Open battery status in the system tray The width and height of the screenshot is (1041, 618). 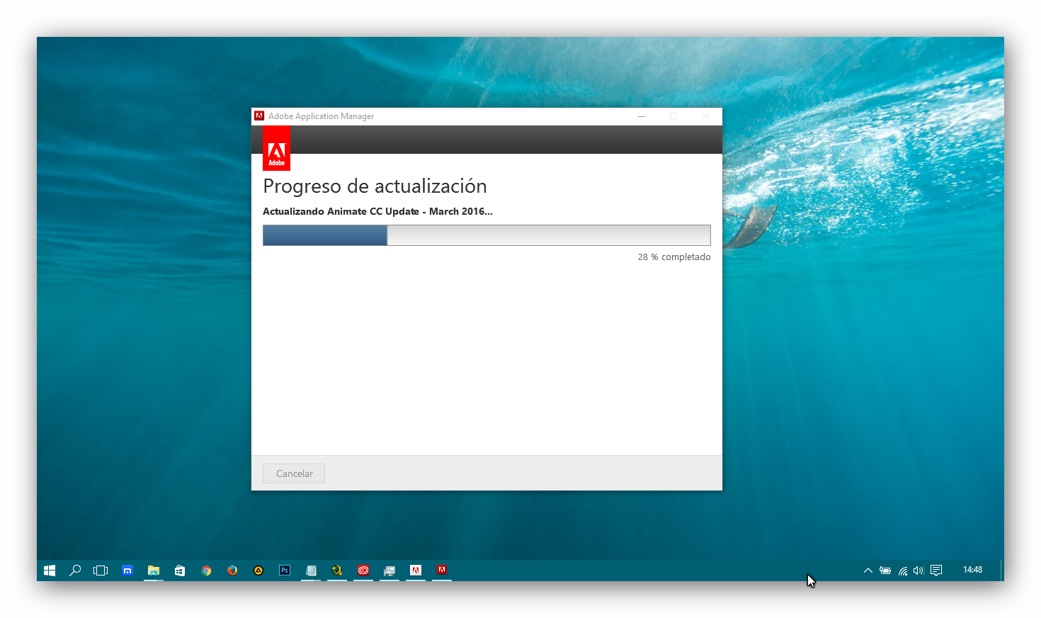point(885,571)
